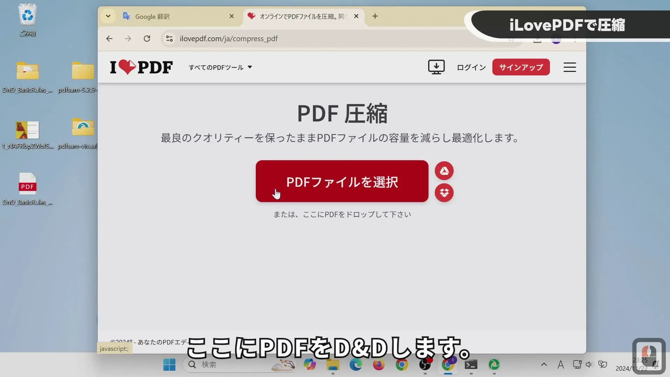Open Copilot from the taskbar
670x377 pixels.
pyautogui.click(x=310, y=365)
